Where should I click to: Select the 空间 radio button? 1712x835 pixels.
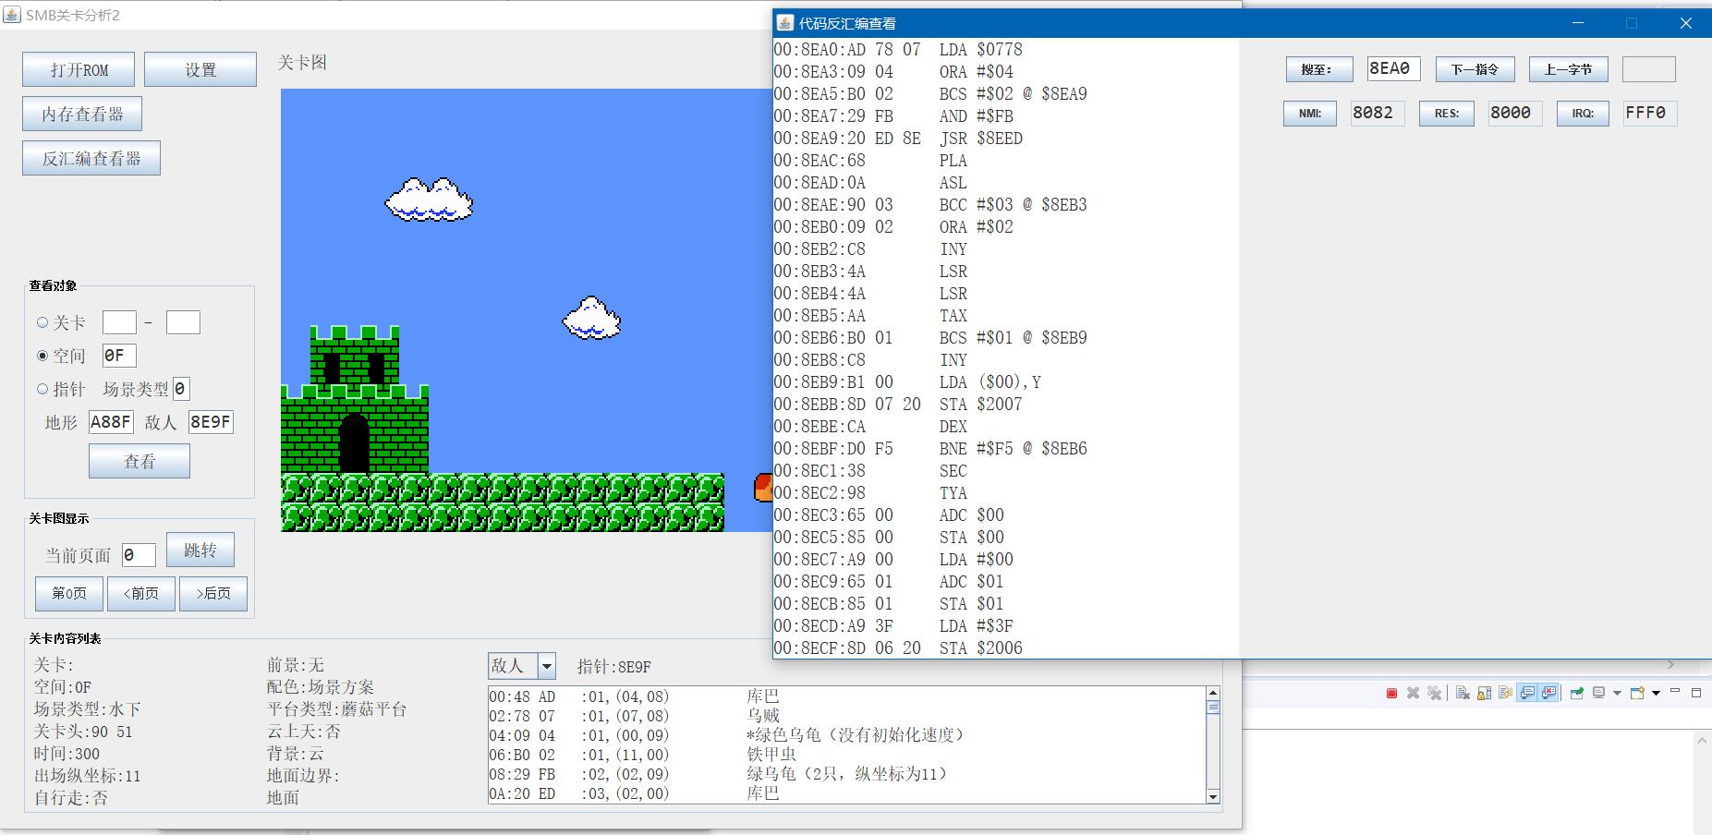tap(42, 356)
